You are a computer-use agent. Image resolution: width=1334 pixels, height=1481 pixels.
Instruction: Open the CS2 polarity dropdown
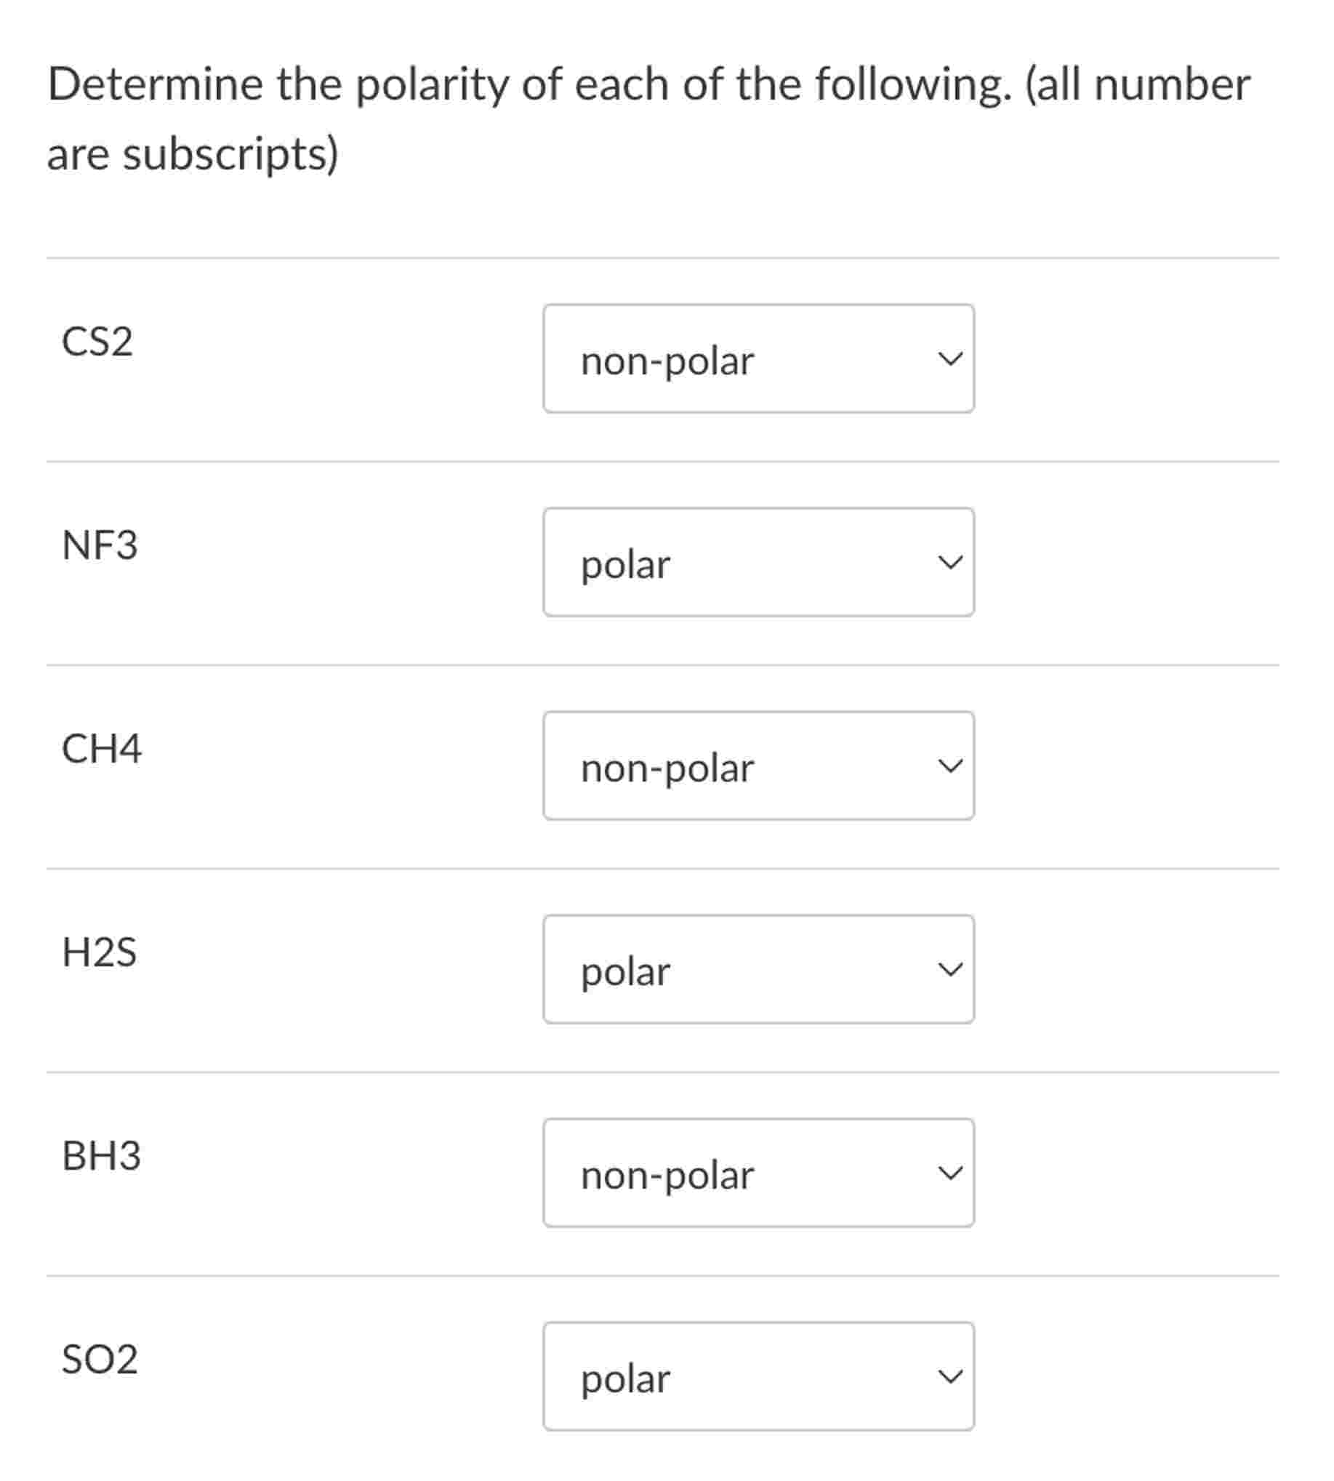coord(759,359)
